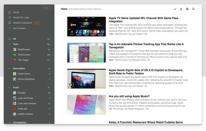Open the Lady and Pups feed
This screenshot has height=131, width=206.
pyautogui.click(x=25, y=98)
